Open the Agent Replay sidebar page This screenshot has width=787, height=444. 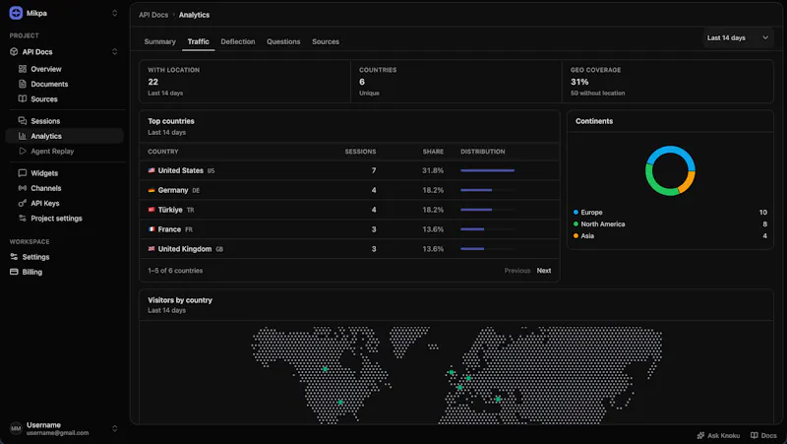[x=64, y=152]
